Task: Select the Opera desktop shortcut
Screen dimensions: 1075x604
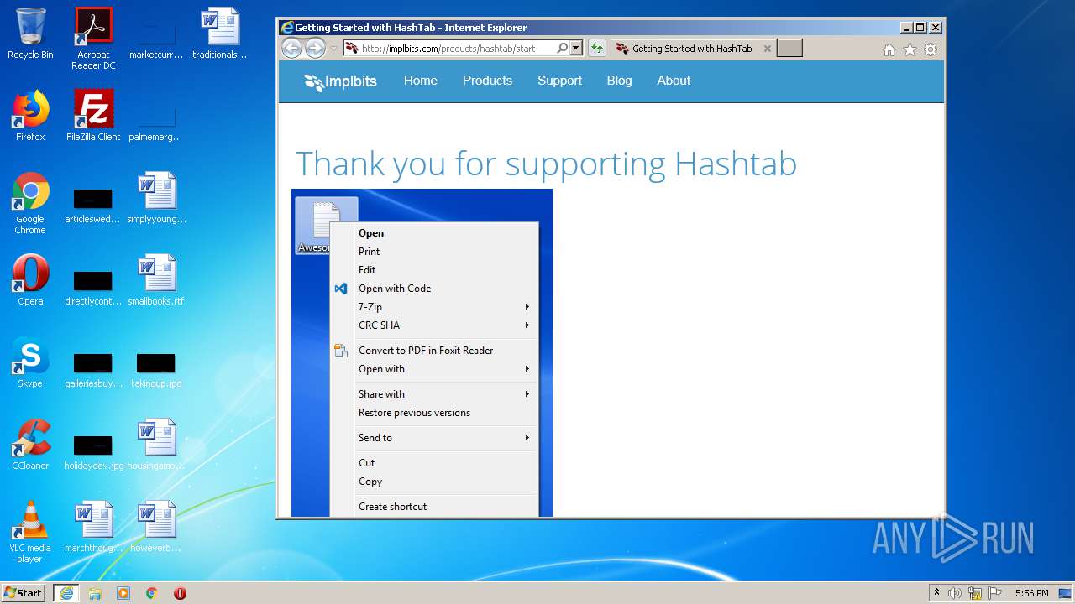Action: [x=30, y=280]
